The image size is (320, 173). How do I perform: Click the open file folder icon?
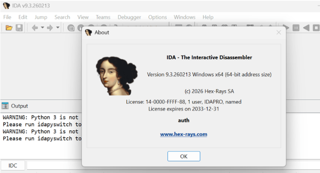point(9,28)
